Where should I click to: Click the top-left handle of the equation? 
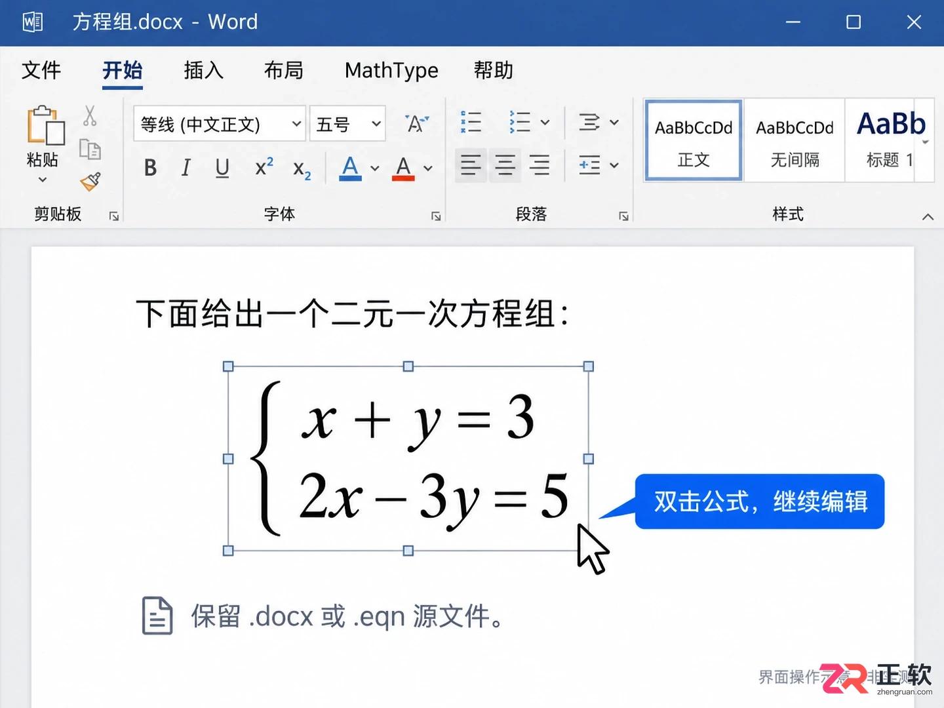pyautogui.click(x=228, y=366)
